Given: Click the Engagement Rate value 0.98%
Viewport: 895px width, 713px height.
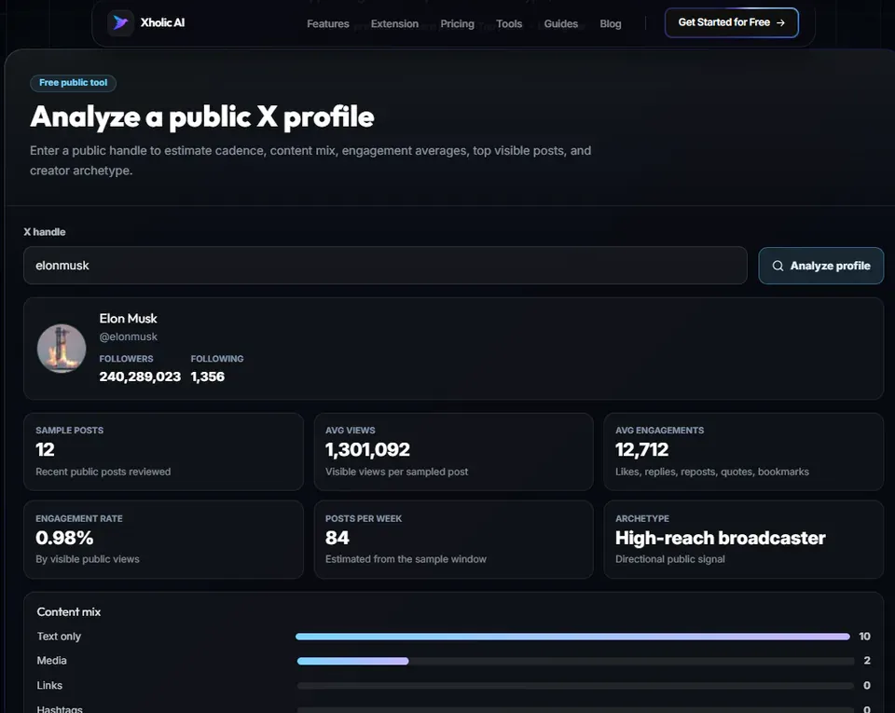Looking at the screenshot, I should (64, 538).
